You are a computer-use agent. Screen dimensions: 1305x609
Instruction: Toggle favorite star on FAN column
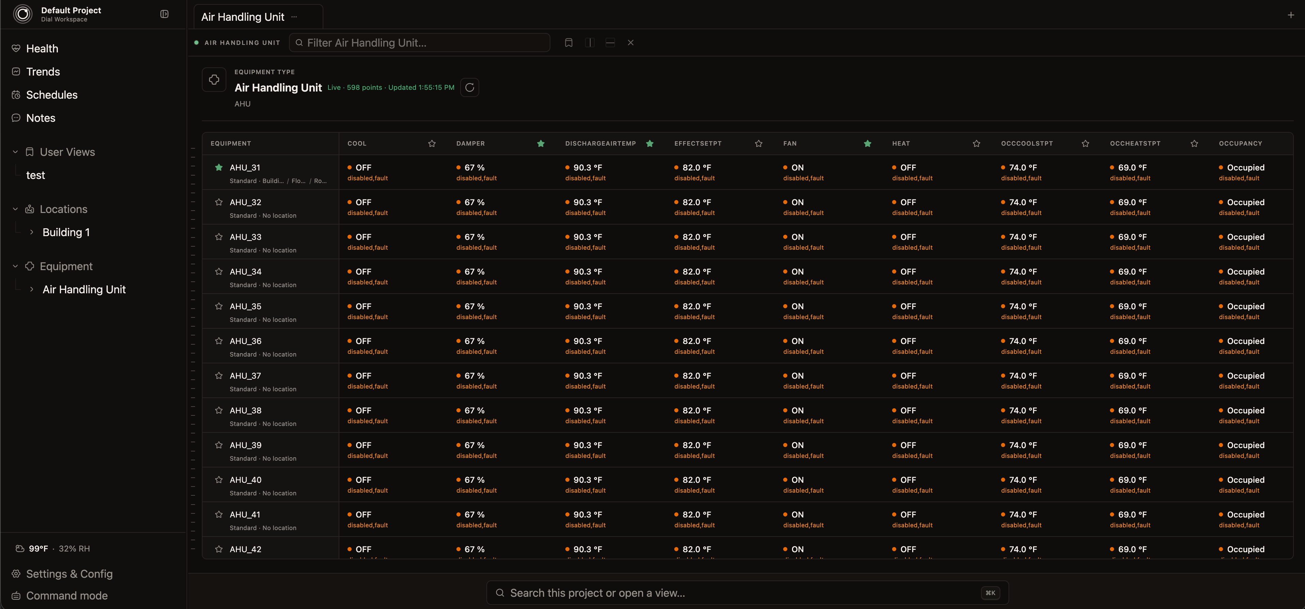pos(867,144)
